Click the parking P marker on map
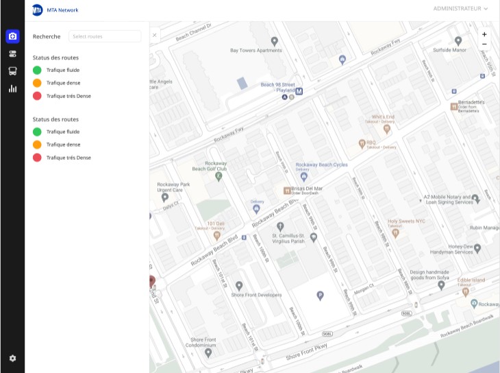Screen dimensions: 500x373 coord(320,296)
